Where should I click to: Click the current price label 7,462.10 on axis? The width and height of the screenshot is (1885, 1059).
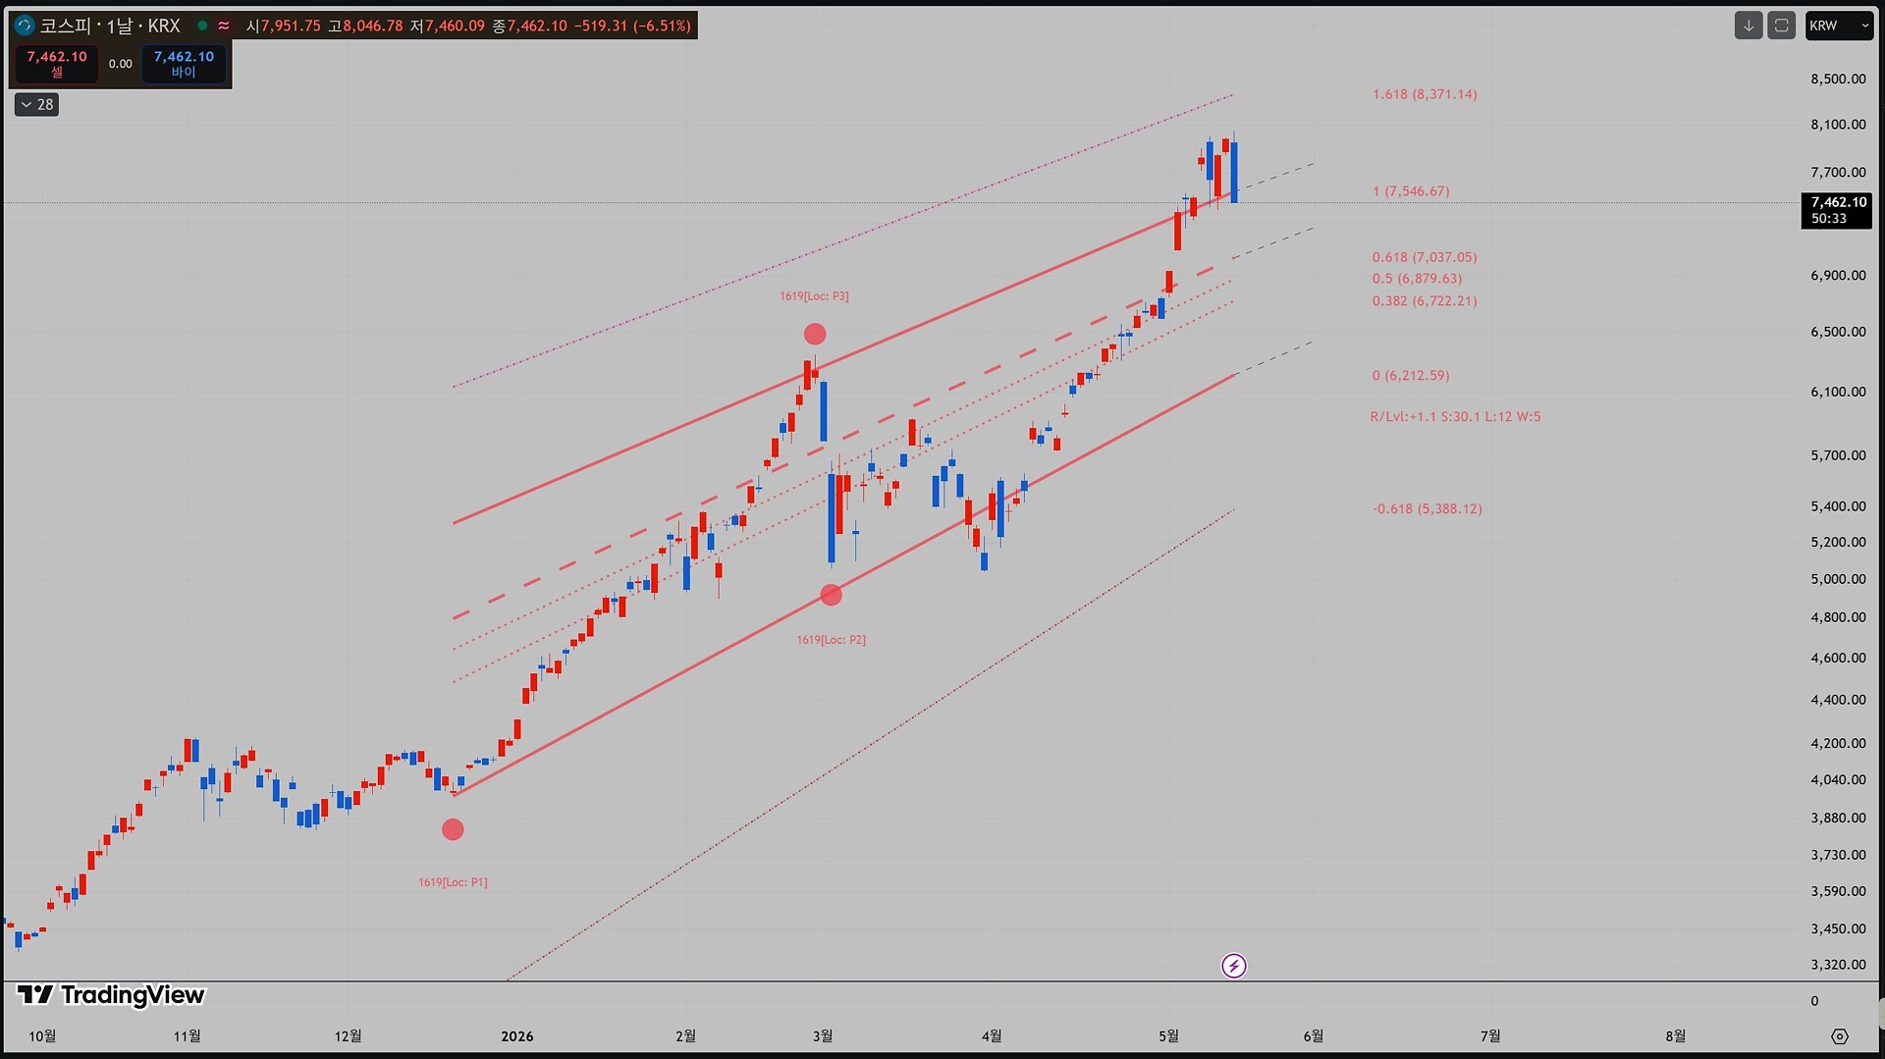(1837, 210)
